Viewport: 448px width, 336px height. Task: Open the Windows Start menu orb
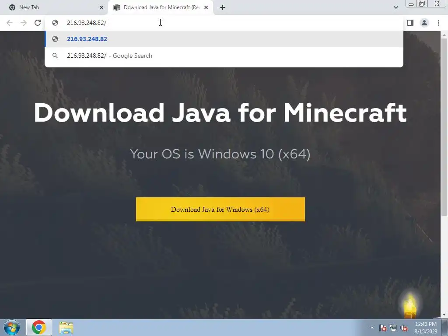[x=11, y=327]
